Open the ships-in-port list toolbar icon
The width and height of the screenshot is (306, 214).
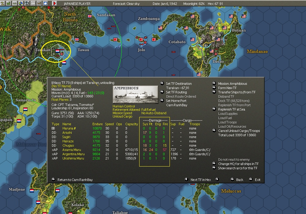coord(14,3)
